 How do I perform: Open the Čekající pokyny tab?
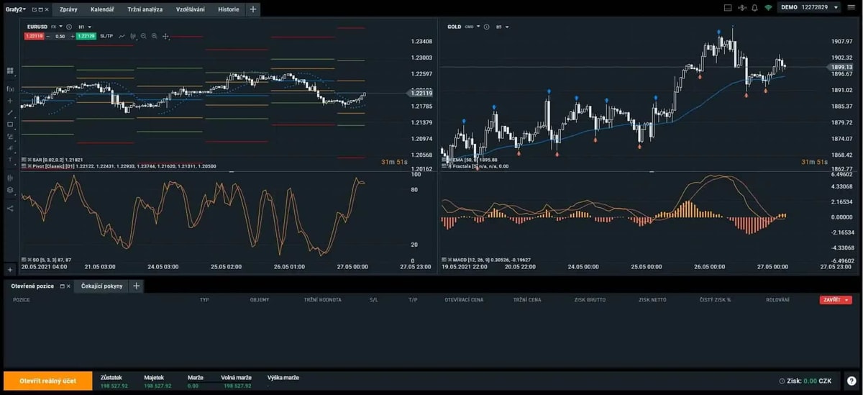coord(101,286)
